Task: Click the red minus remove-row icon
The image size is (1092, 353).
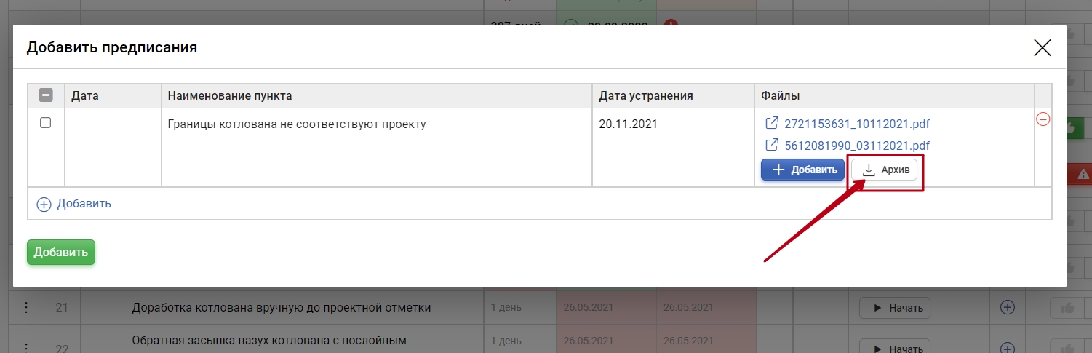Action: point(1043,119)
